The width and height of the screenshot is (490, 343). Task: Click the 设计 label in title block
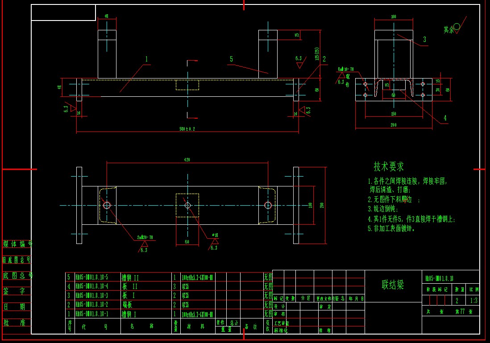[x=279, y=306]
